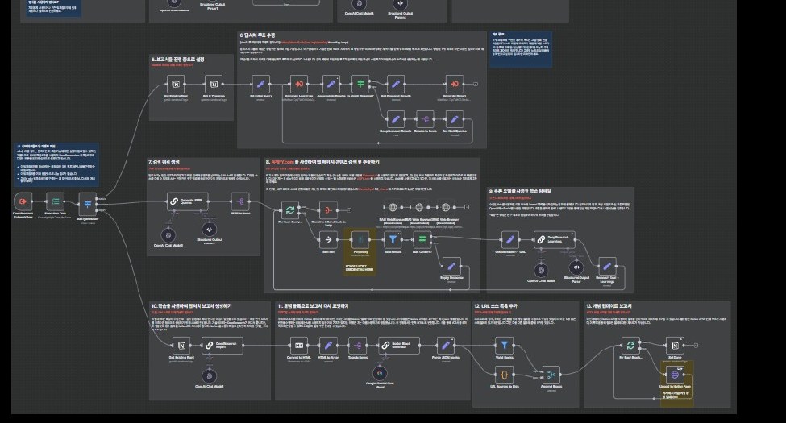Open the Set Next Queries node
Viewport: 786px width, 423px height.
pos(454,119)
